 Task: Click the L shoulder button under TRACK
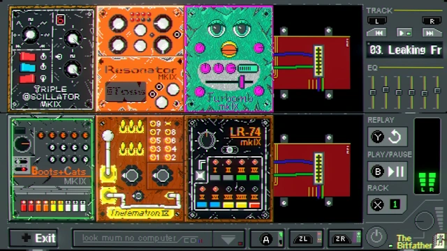coord(377,21)
